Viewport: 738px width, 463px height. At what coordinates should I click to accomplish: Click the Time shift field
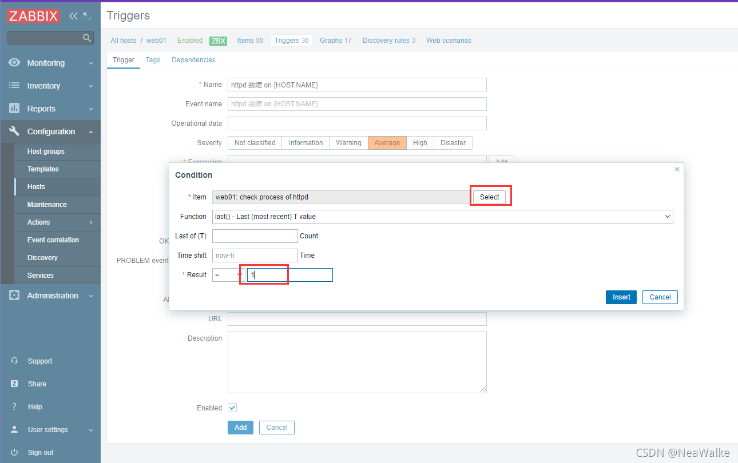255,256
